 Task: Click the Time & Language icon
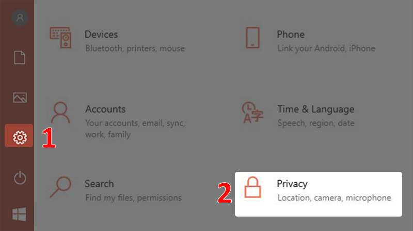pos(253,113)
